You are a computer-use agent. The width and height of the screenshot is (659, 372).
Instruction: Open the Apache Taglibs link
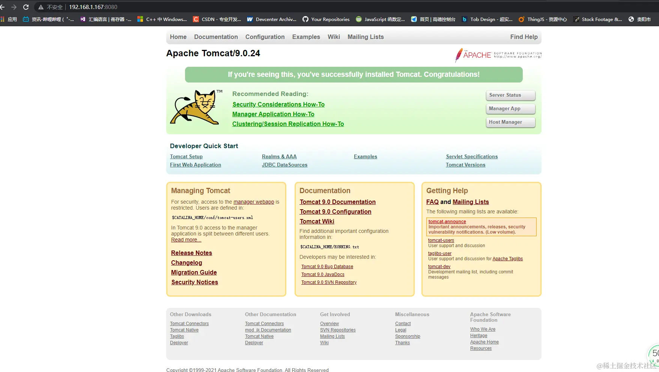pyautogui.click(x=508, y=259)
